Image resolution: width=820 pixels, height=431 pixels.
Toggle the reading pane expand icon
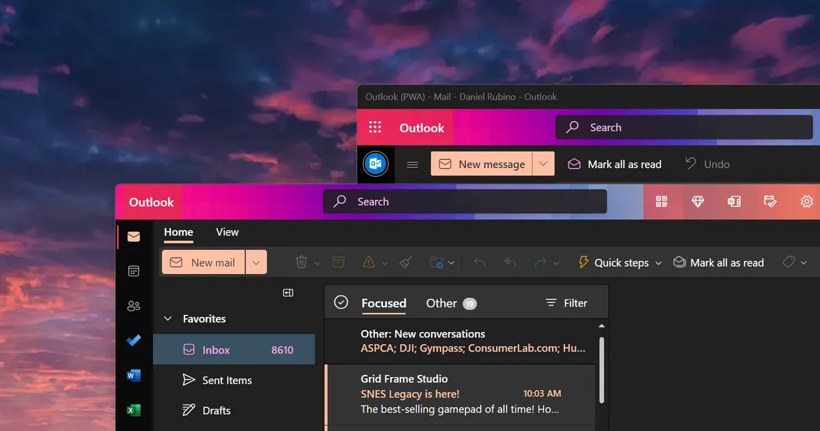pos(288,292)
